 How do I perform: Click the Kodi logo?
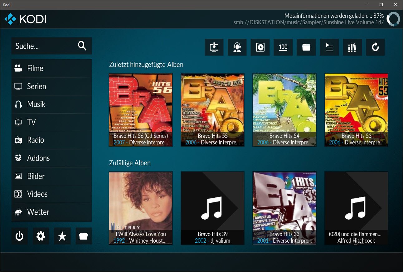tap(25, 19)
